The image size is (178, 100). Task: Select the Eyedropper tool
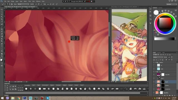point(2,22)
